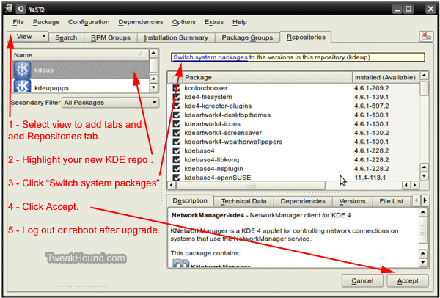Open the View dropdown
Image resolution: width=440 pixels, height=298 pixels.
[x=28, y=37]
